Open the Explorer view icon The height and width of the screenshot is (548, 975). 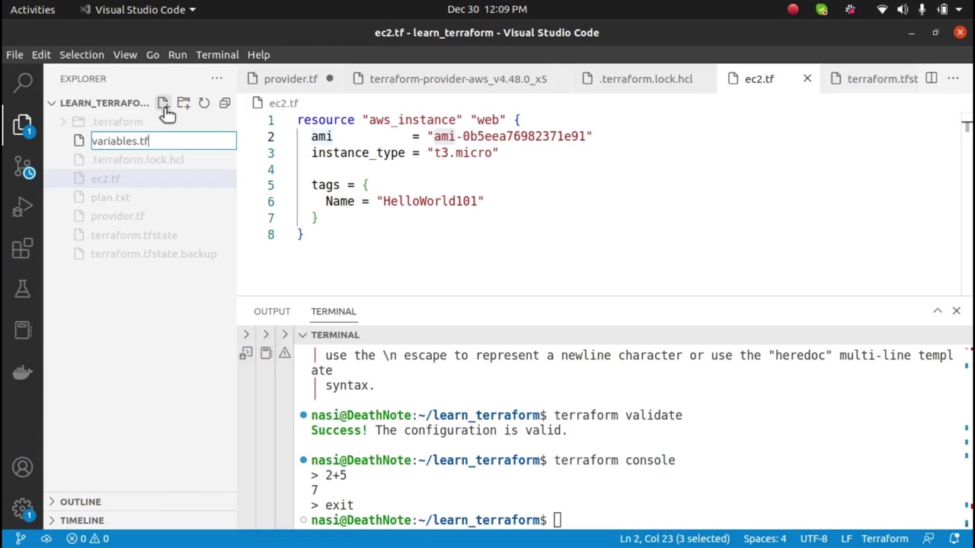pos(23,123)
